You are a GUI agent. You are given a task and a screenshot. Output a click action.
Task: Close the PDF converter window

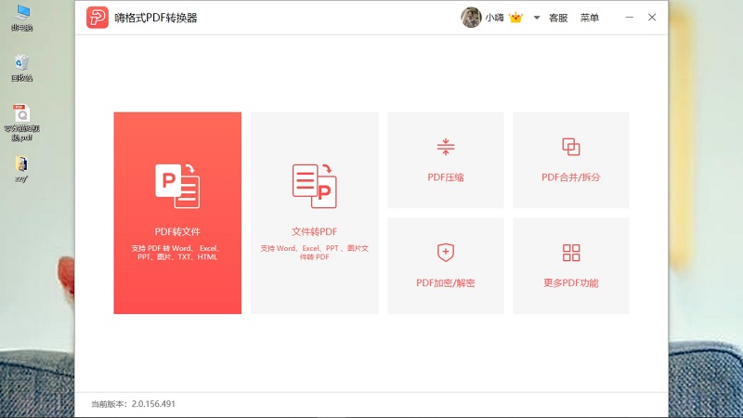652,18
